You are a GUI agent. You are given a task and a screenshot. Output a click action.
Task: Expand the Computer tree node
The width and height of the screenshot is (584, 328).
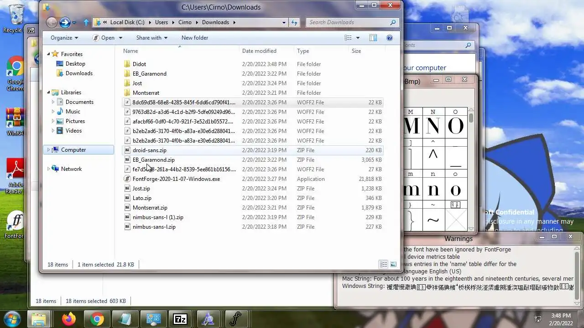(48, 150)
